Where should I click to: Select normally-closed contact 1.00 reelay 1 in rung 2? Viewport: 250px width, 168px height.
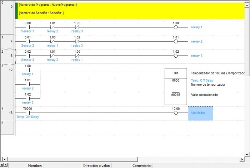tap(77, 56)
